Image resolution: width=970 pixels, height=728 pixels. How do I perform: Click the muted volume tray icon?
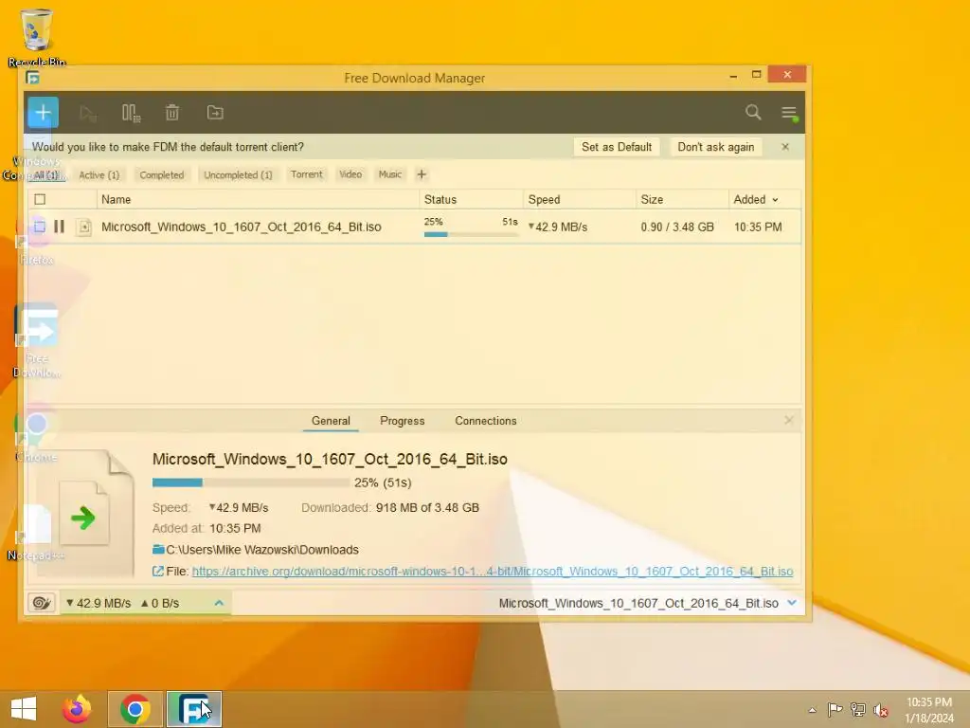pyautogui.click(x=881, y=710)
